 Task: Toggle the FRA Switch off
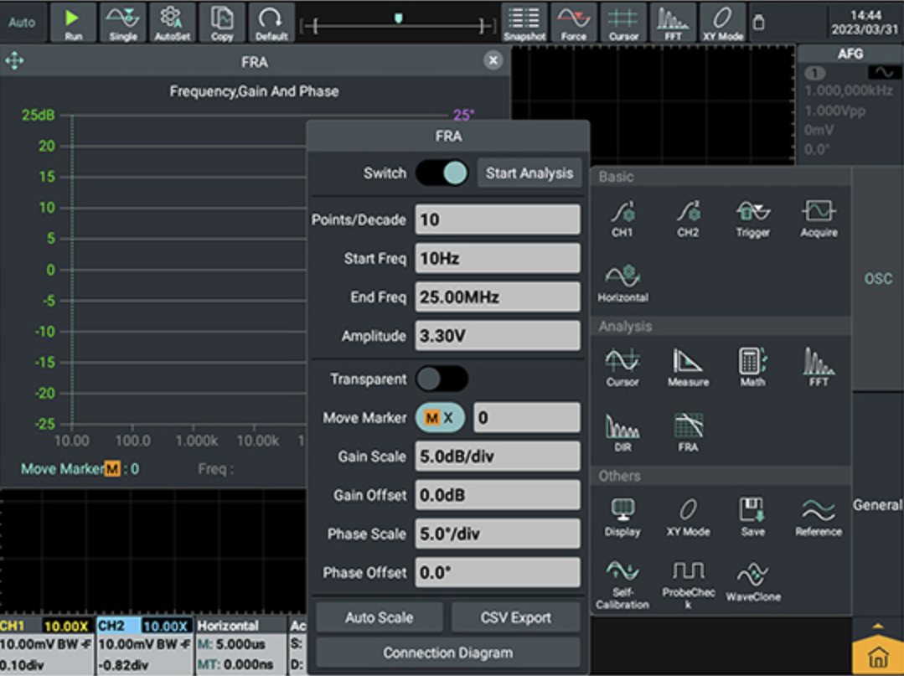(x=442, y=173)
